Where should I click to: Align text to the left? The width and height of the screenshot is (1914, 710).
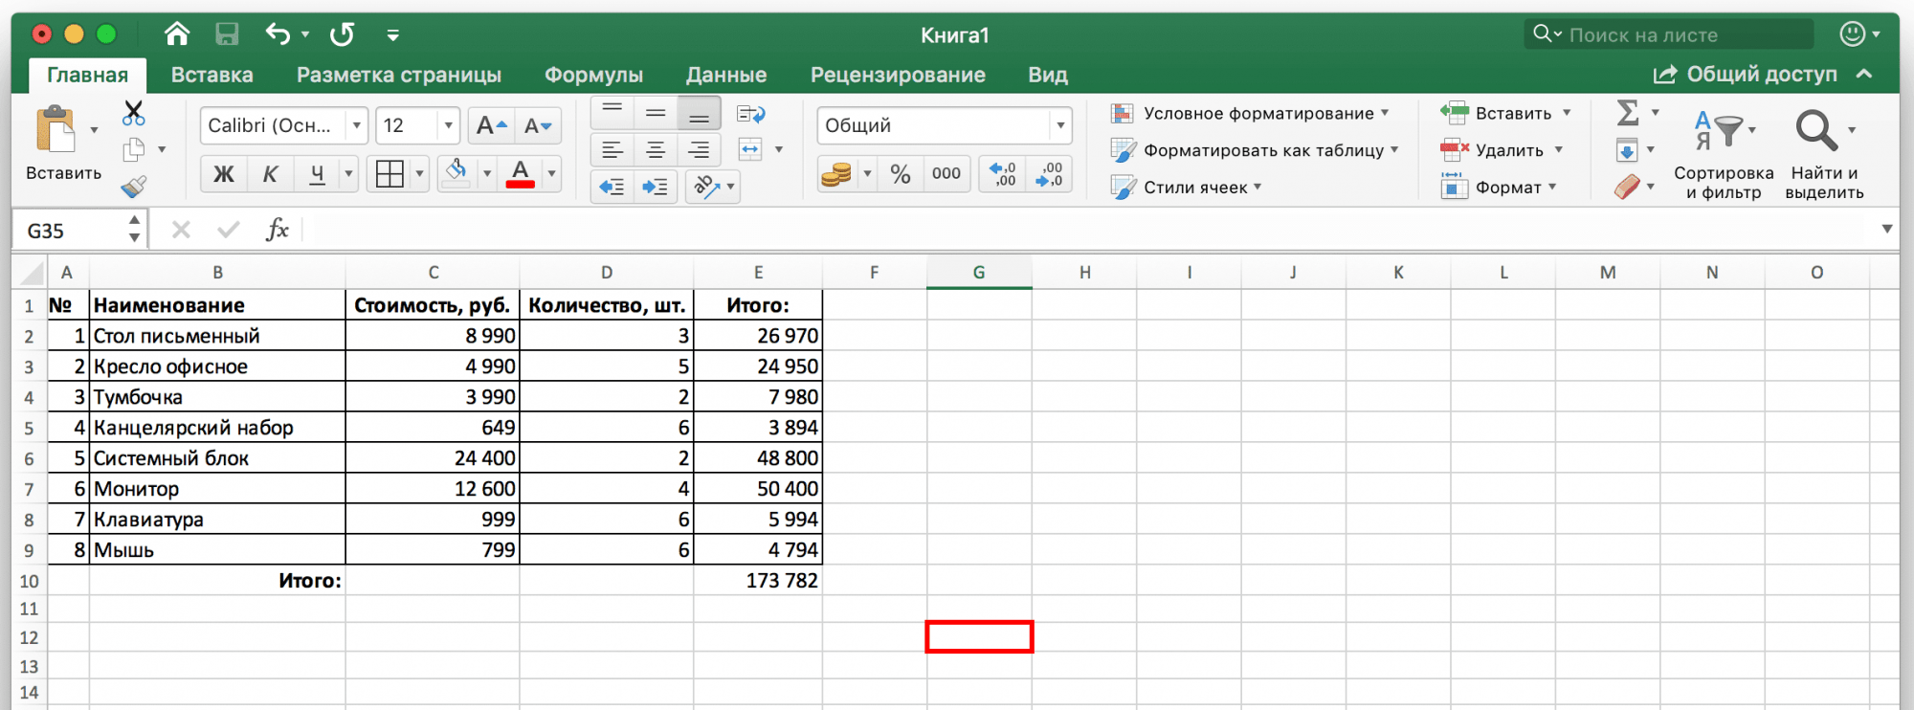612,150
